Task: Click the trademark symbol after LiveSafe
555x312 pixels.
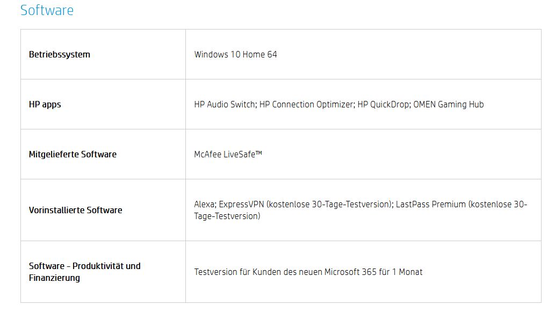Action: (258, 153)
